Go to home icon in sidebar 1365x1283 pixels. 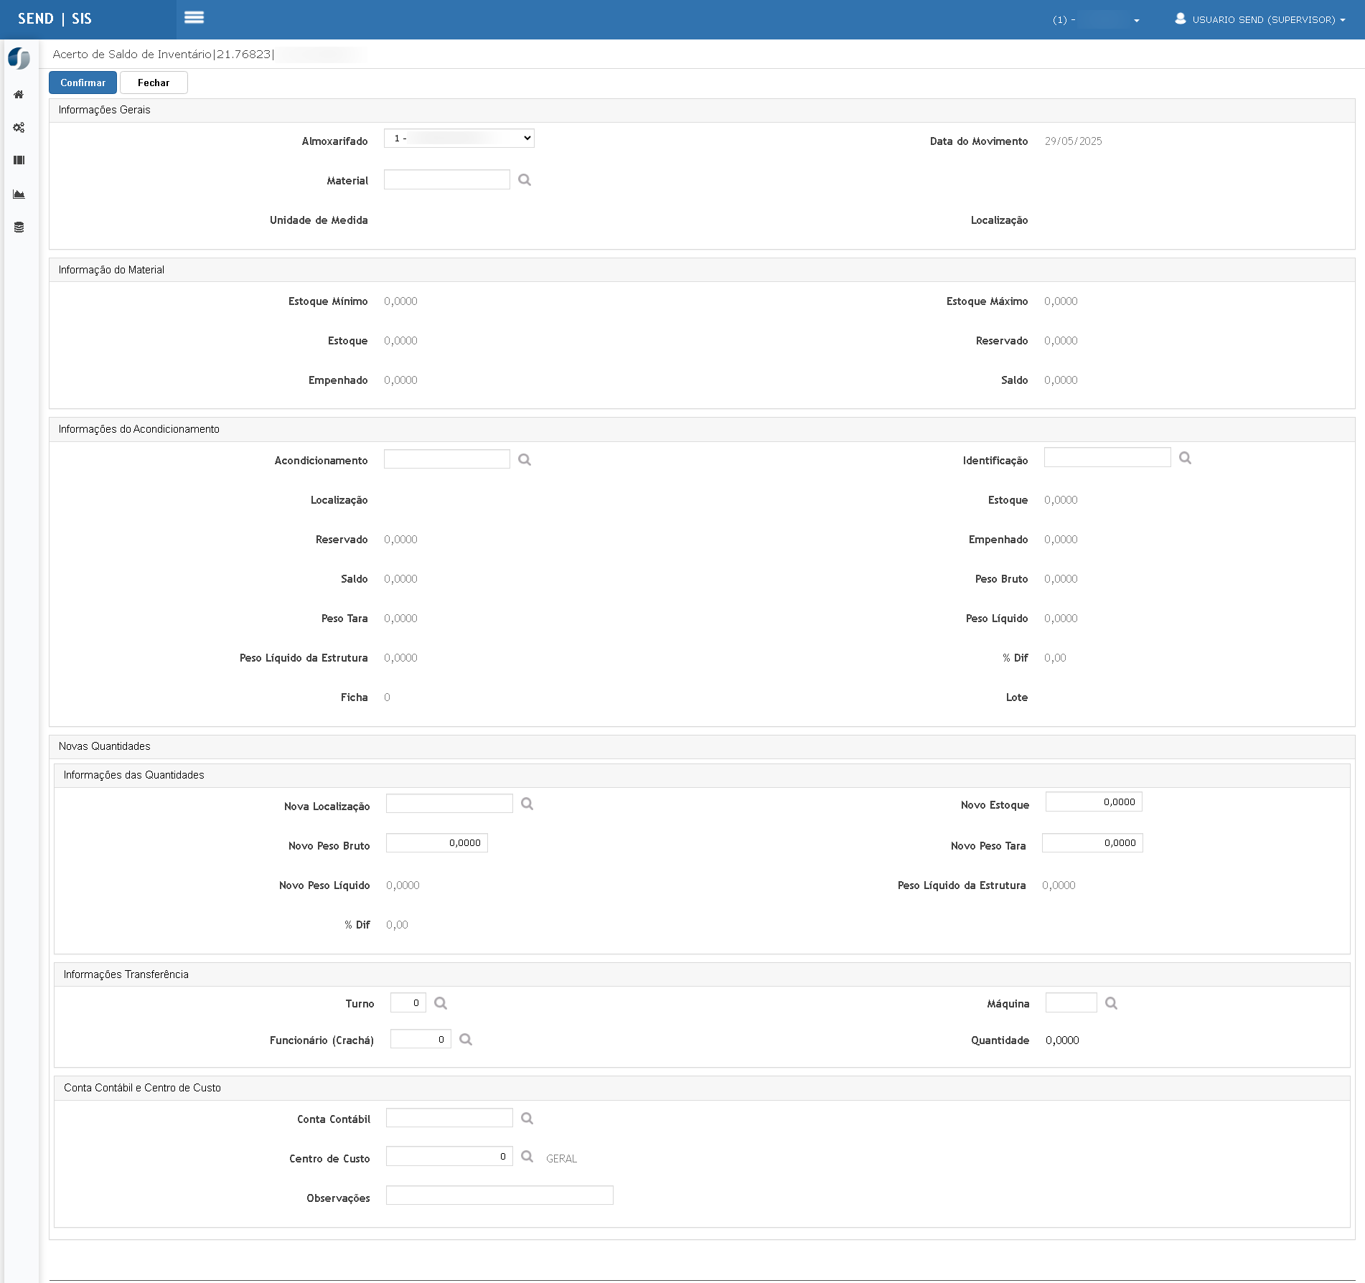19,95
